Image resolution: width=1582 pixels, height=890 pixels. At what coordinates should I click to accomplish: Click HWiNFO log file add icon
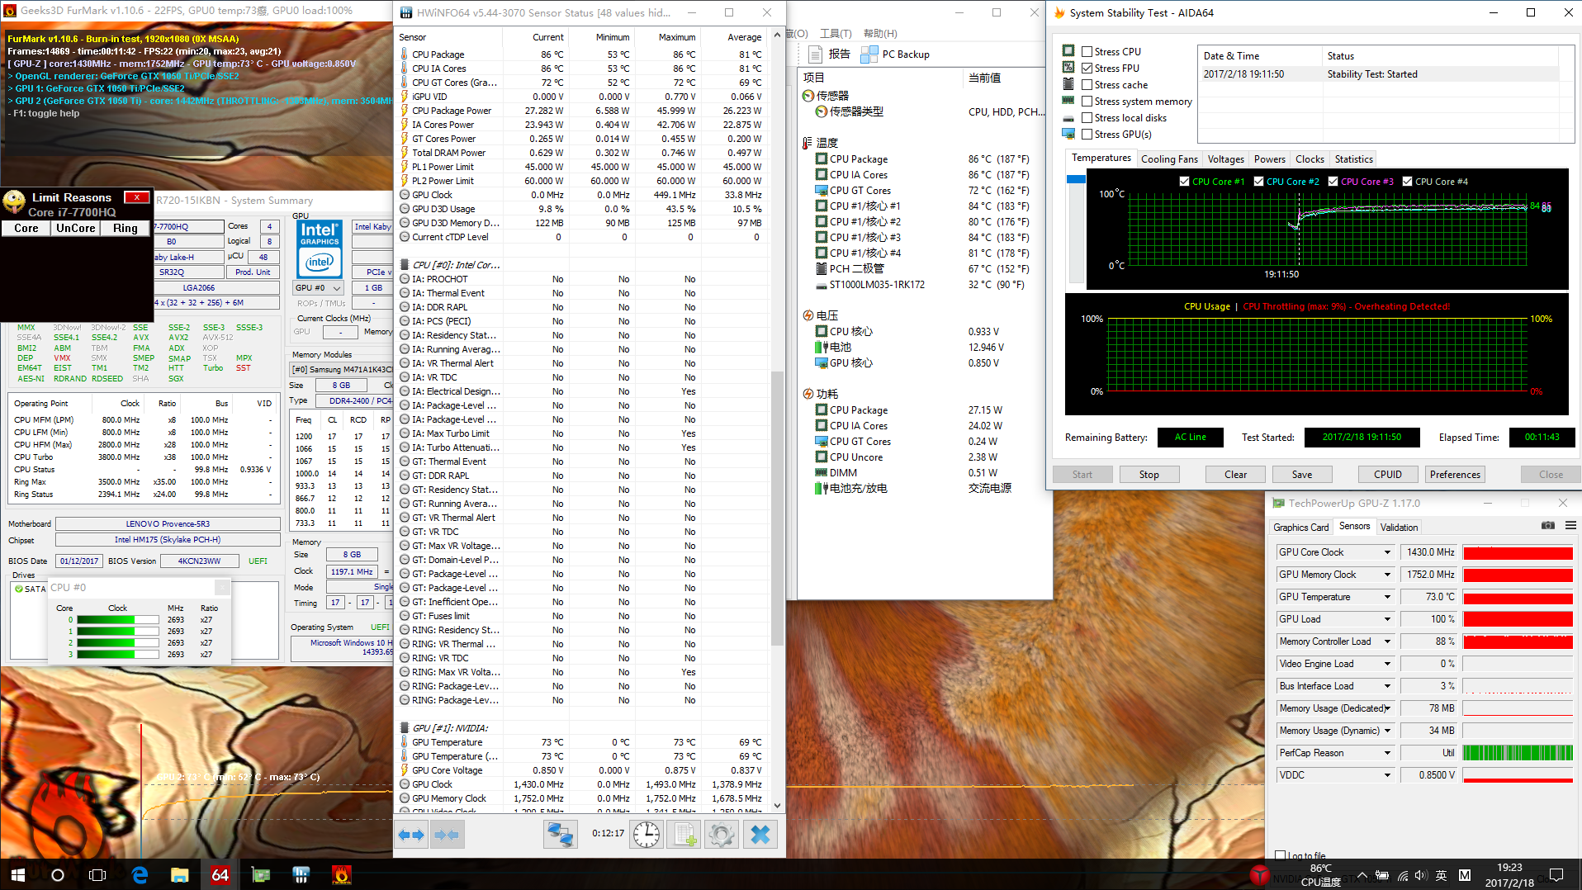coord(684,835)
